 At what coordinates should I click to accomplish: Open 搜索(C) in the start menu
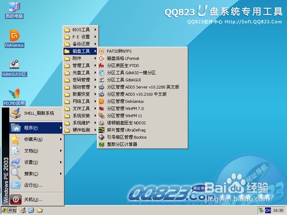tap(36, 174)
